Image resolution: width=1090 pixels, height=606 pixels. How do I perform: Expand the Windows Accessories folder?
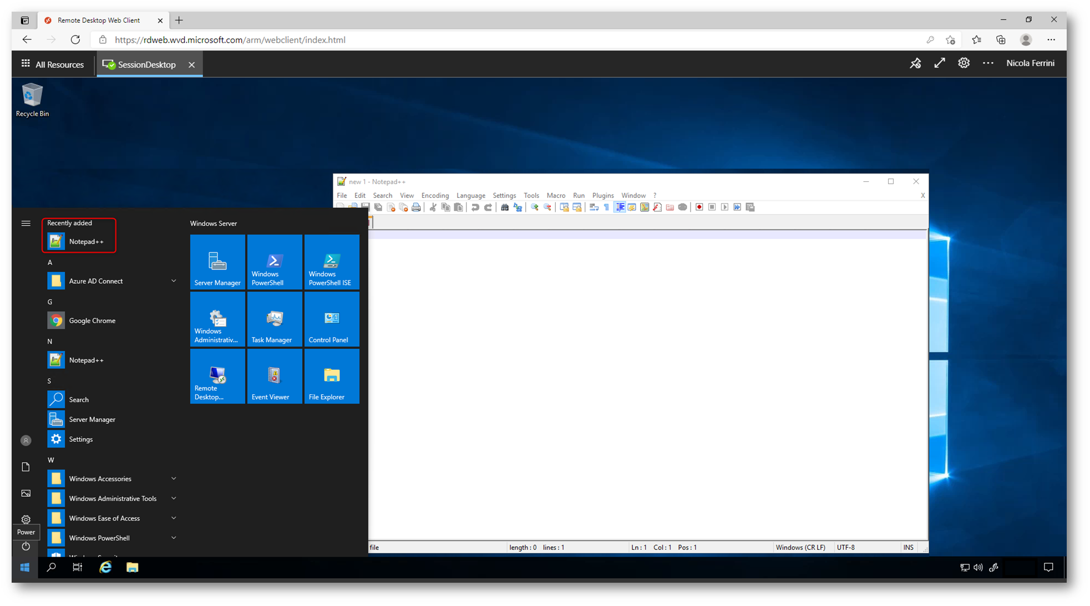[174, 478]
